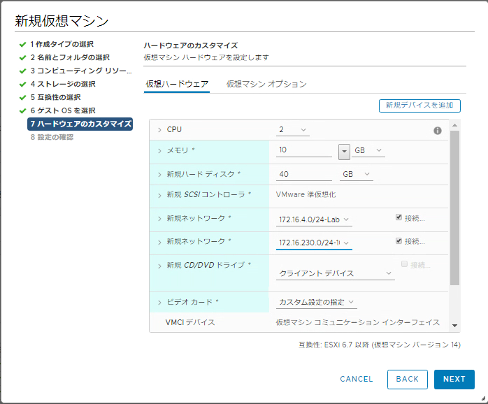Click VMware 準仮想化 text

(306, 195)
